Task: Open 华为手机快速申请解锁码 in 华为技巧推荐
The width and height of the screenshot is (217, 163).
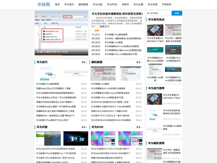Action: [171, 112]
